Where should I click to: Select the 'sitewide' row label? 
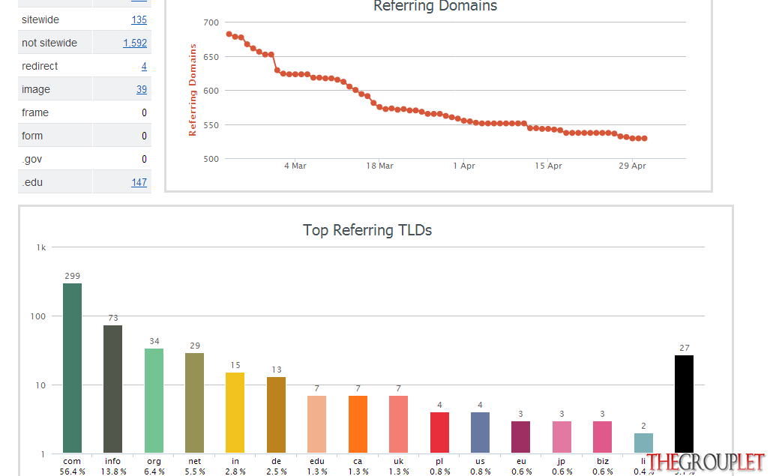pos(40,20)
